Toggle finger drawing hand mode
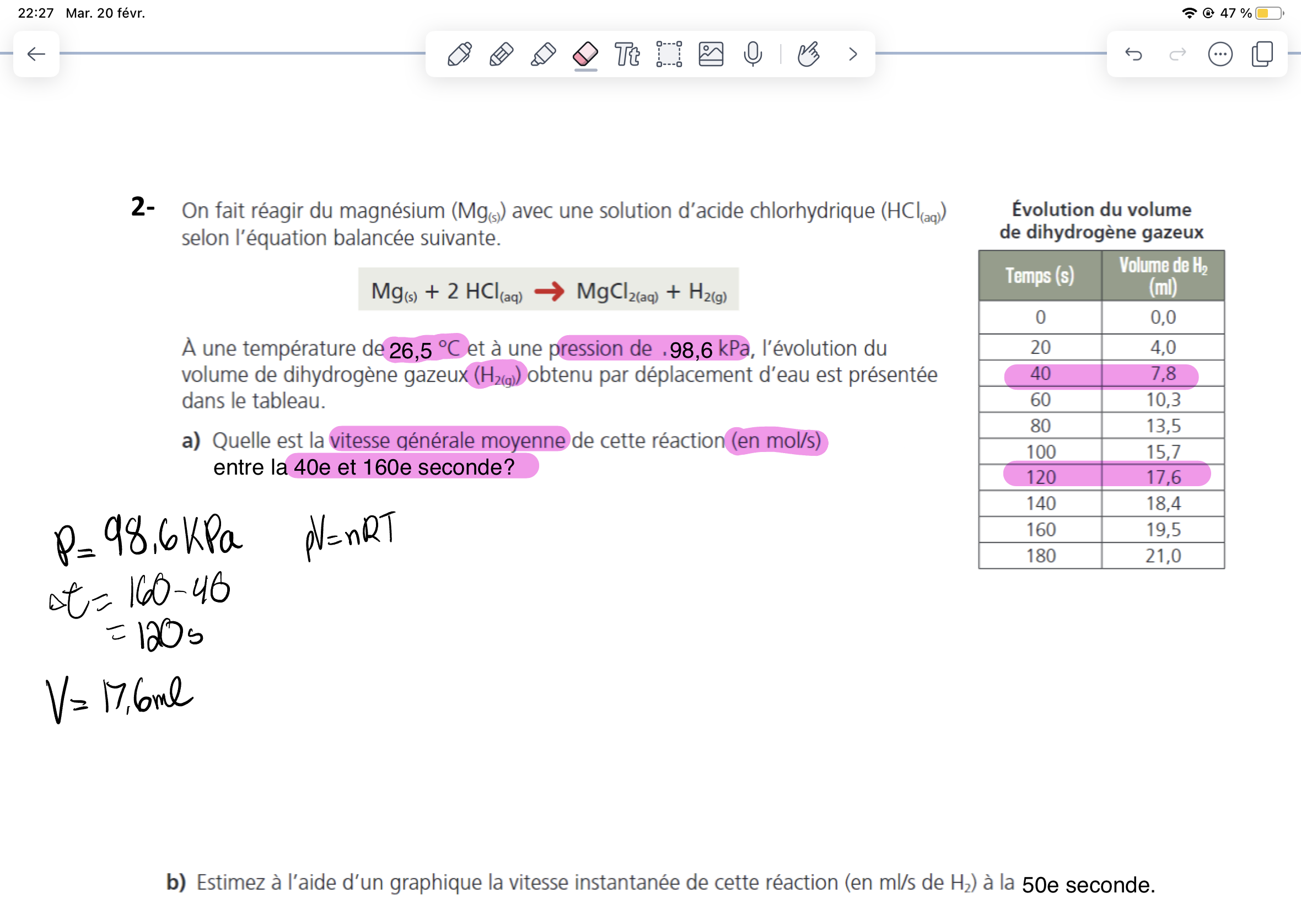1301x904 pixels. click(808, 55)
